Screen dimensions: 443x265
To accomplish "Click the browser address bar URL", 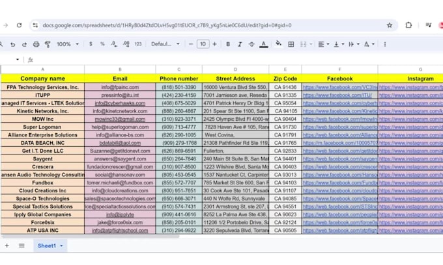I will coord(167,25).
